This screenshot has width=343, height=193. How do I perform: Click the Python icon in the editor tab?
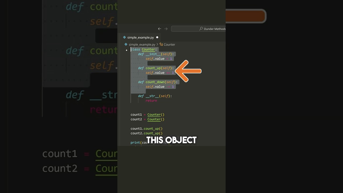124,38
